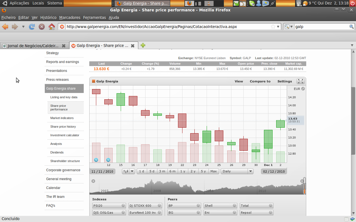Open the Daily interval dropdown
Screen dimensions: 356x222
click(237, 171)
